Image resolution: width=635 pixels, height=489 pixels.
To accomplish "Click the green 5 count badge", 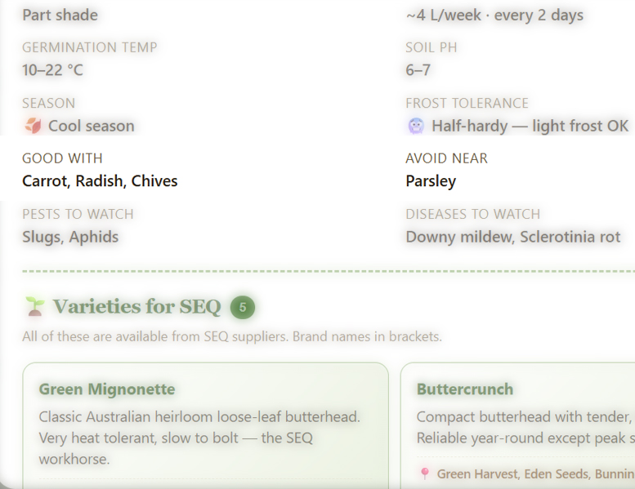I will click(243, 308).
